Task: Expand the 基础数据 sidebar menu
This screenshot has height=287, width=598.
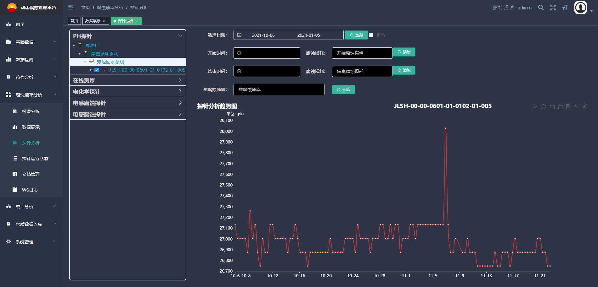Action: [x=31, y=42]
